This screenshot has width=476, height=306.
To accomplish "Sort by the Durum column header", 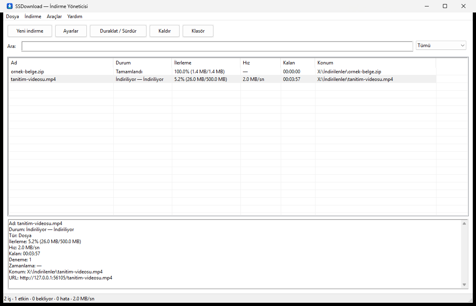I will click(x=142, y=63).
